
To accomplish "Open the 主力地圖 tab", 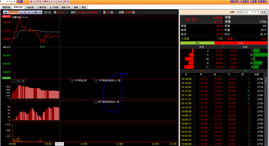I will coord(54,7).
